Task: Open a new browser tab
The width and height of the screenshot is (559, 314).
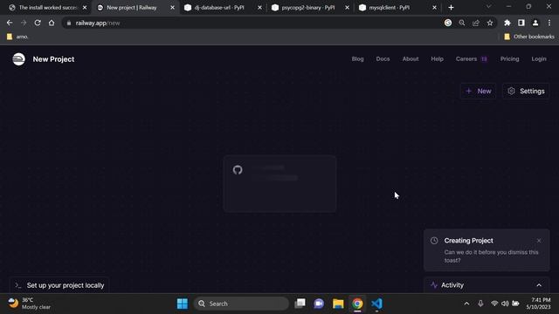Action: (x=451, y=8)
